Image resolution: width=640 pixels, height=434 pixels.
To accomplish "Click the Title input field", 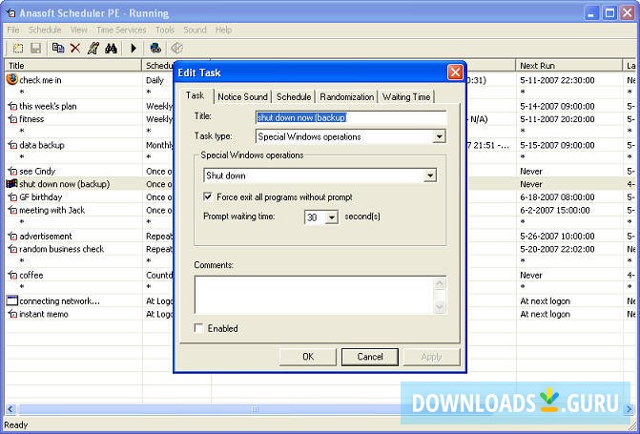I will click(351, 117).
